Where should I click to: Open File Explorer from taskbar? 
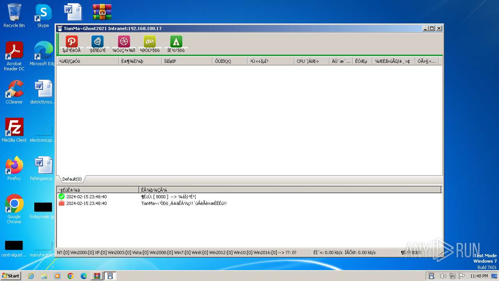click(x=44, y=276)
